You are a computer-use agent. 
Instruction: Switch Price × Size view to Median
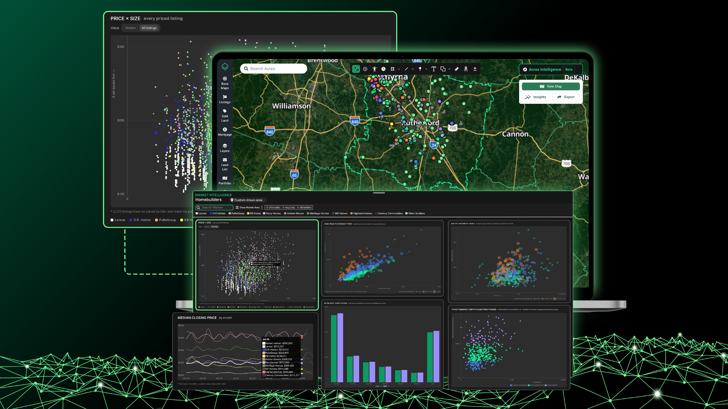pyautogui.click(x=130, y=28)
